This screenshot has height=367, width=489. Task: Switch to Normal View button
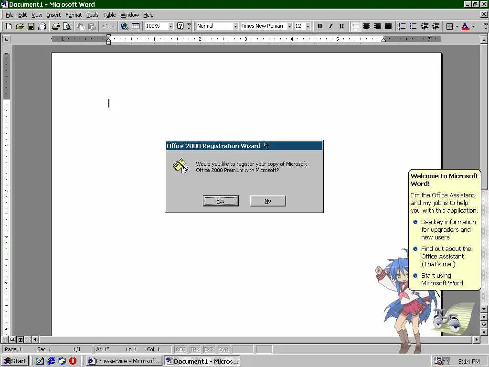click(5, 339)
